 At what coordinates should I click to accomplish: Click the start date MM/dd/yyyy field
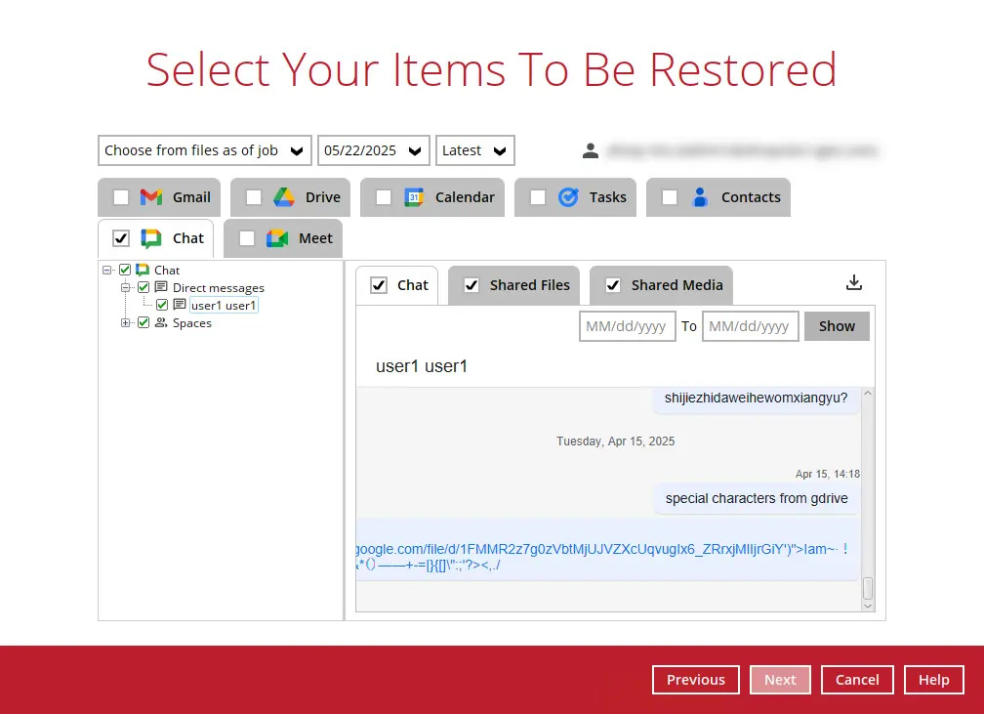coord(627,326)
